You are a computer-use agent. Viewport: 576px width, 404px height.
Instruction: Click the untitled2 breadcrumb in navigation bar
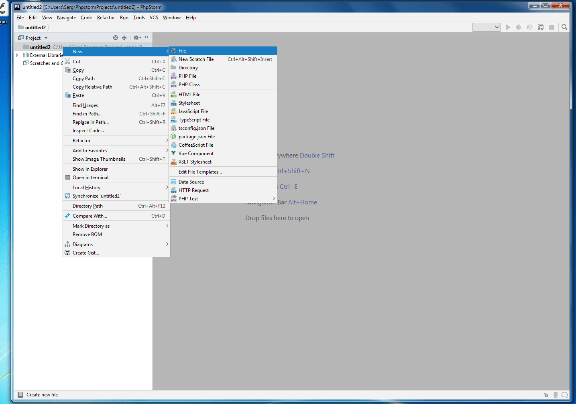pyautogui.click(x=32, y=27)
